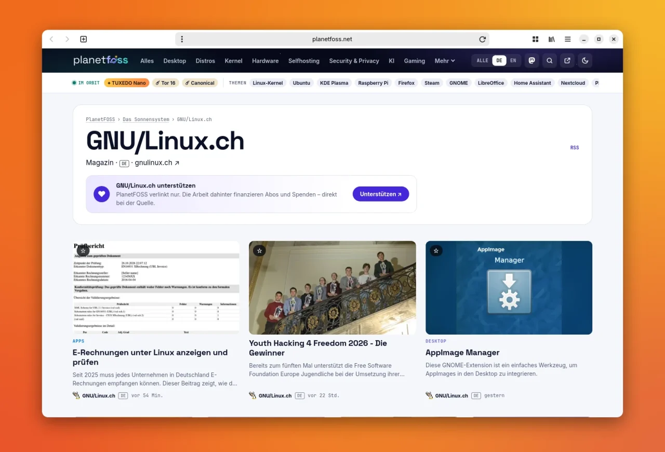Viewport: 665px width, 452px height.
Task: Open the browser hamburger menu
Action: (x=568, y=39)
